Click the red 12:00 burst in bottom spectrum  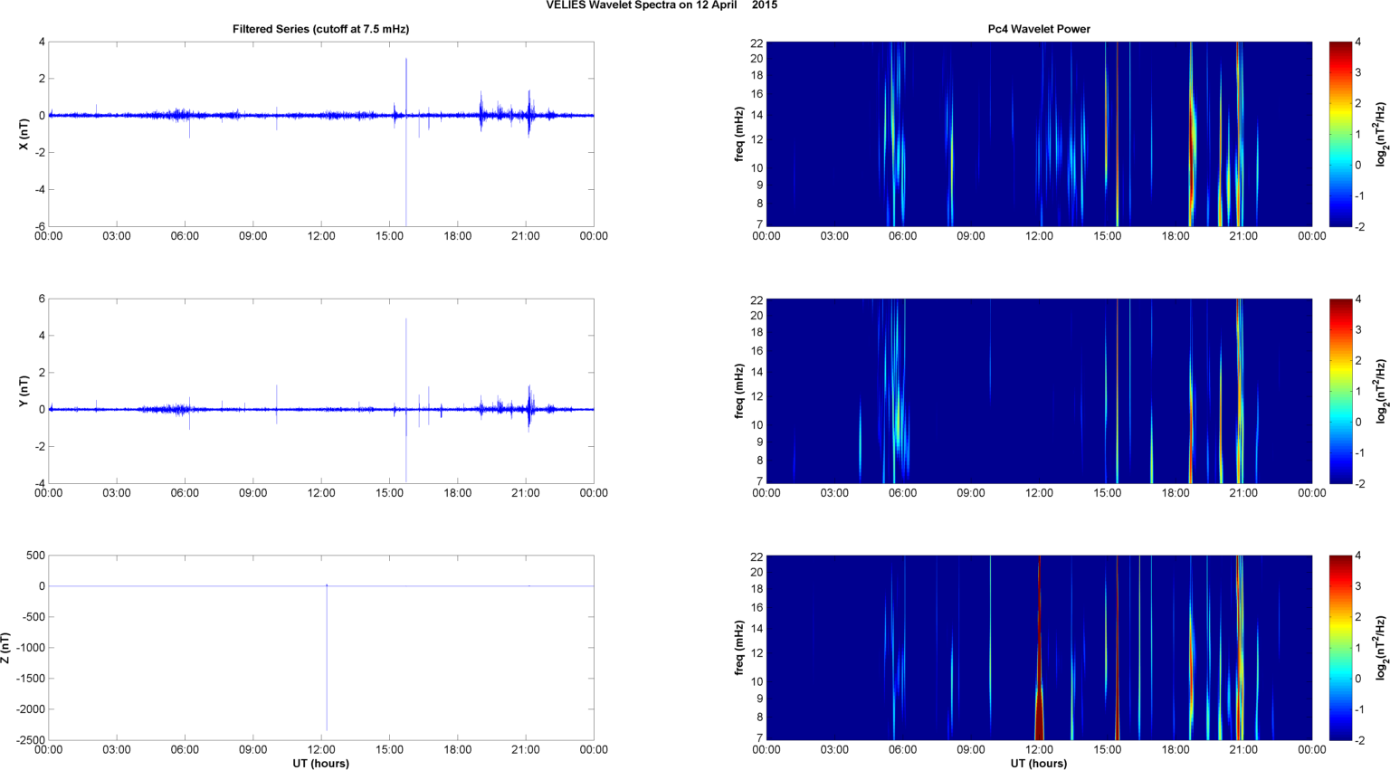pyautogui.click(x=1039, y=715)
